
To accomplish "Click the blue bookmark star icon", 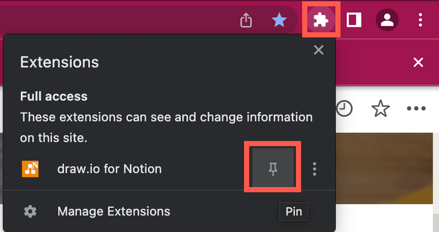I will point(279,20).
